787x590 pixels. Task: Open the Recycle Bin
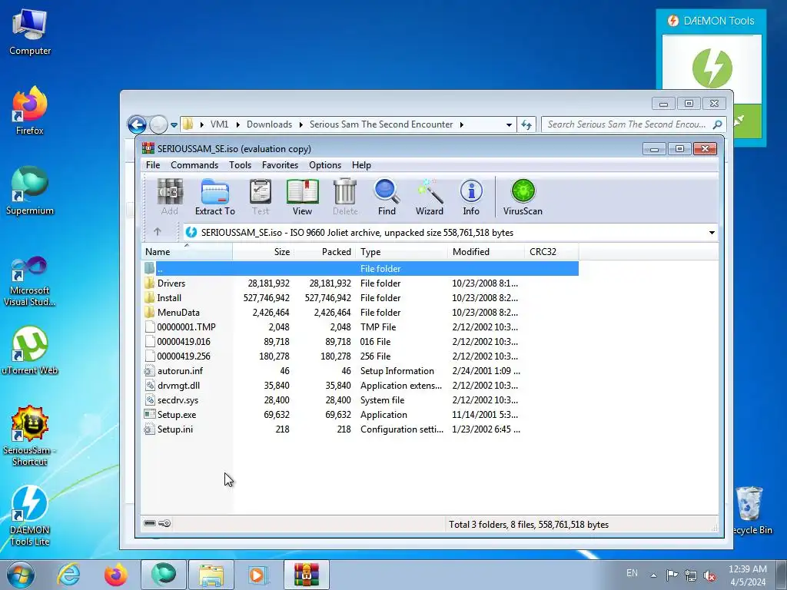pyautogui.click(x=750, y=510)
